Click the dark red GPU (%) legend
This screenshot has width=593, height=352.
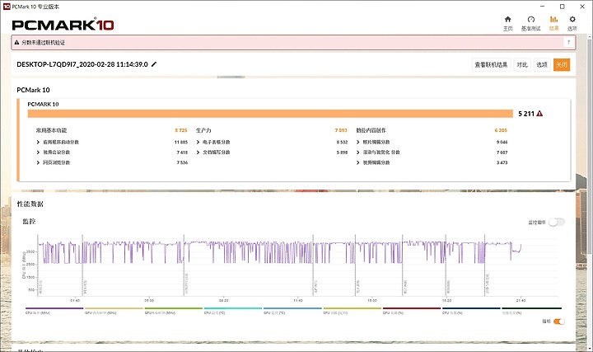(x=412, y=311)
